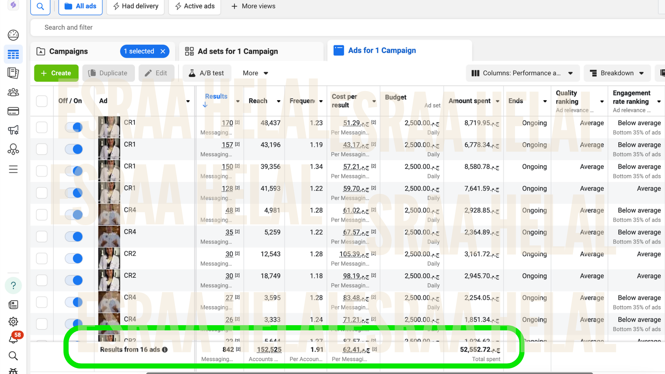Open the More dropdown in toolbar
This screenshot has width=665, height=374.
pyautogui.click(x=255, y=73)
